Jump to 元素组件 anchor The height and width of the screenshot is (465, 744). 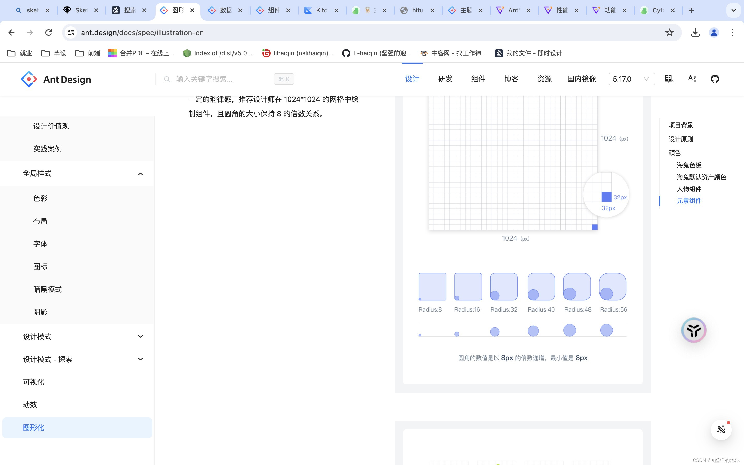689,201
